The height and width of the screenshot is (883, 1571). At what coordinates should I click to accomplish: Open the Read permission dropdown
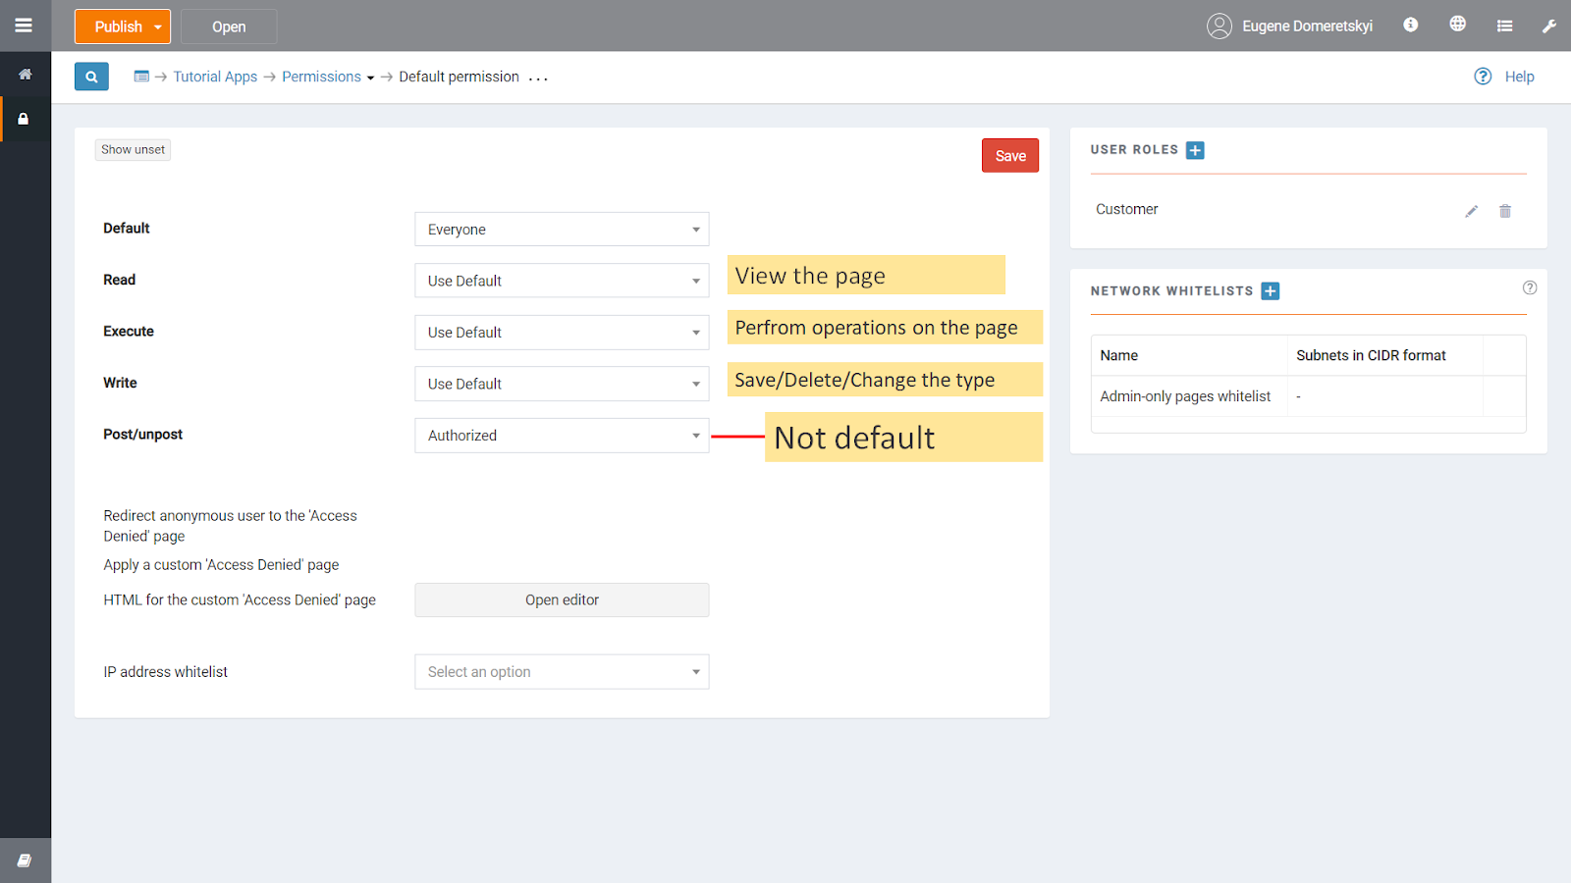pos(562,281)
